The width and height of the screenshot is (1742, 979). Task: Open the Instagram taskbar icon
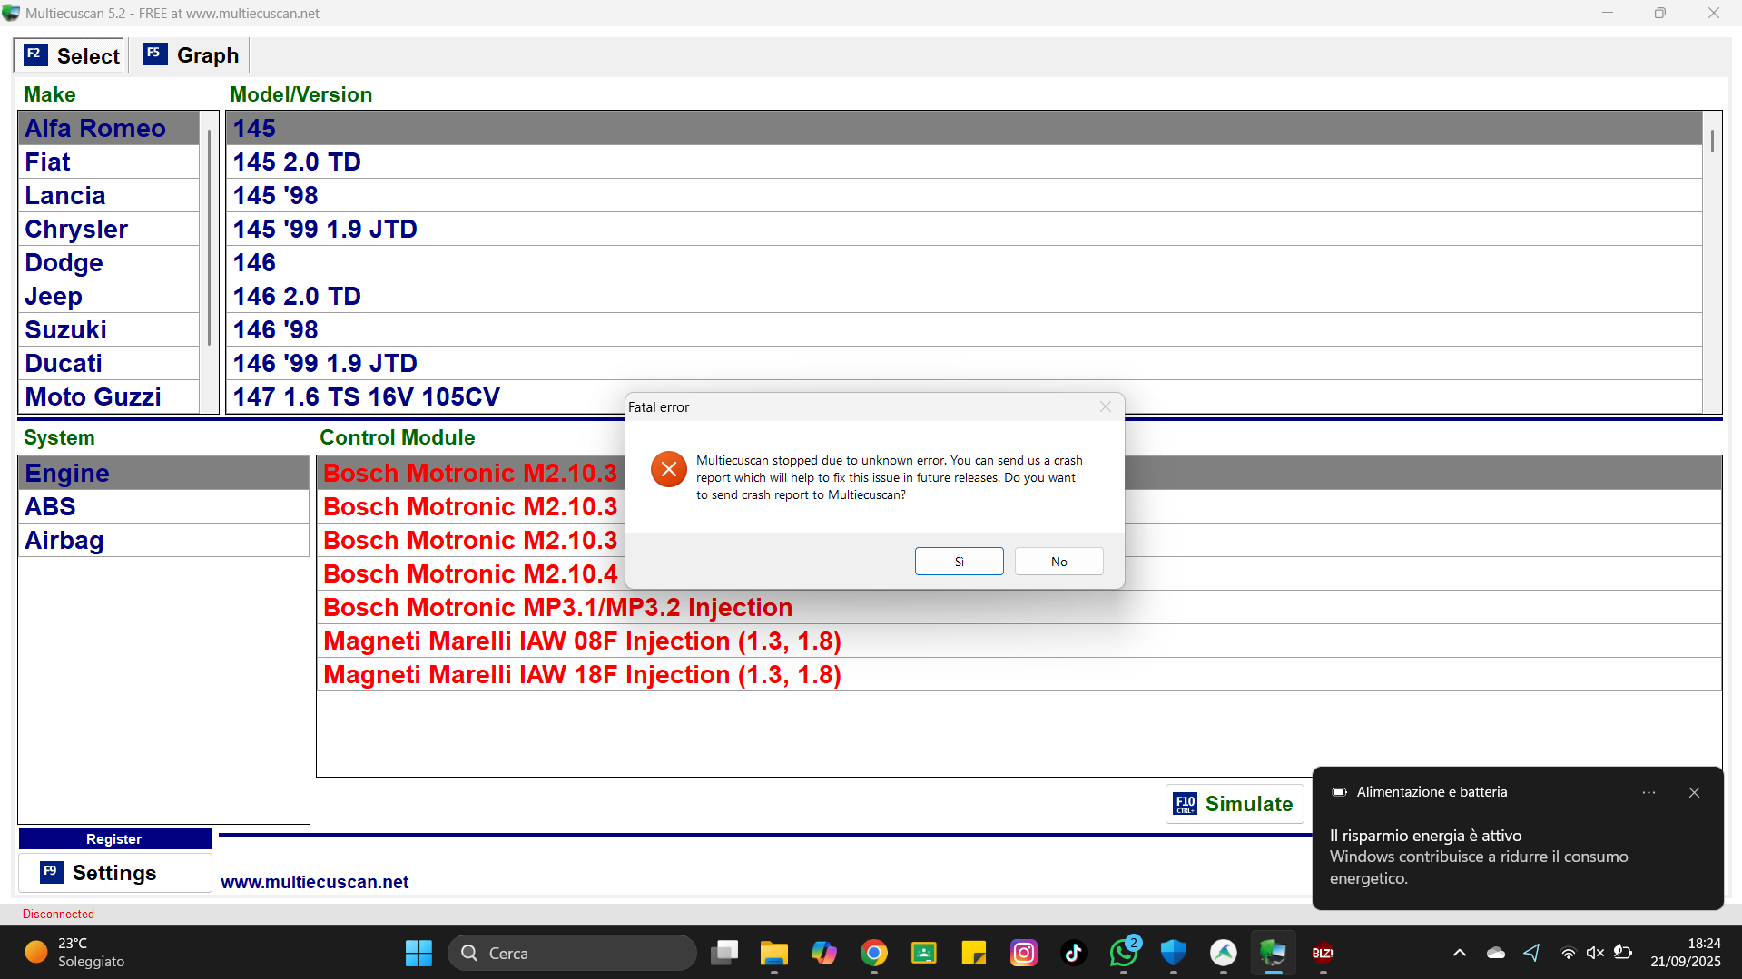click(x=1024, y=953)
